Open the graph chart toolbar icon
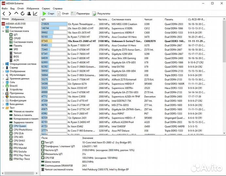The width and height of the screenshot is (226, 176). (x=35, y=14)
